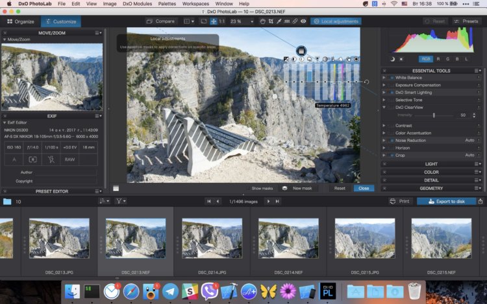This screenshot has width=487, height=304.
Task: Open Safari from the dock
Action: tap(131, 291)
